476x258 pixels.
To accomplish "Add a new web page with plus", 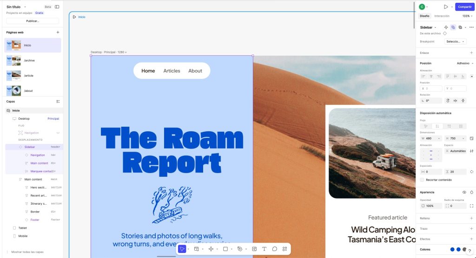I will point(58,32).
